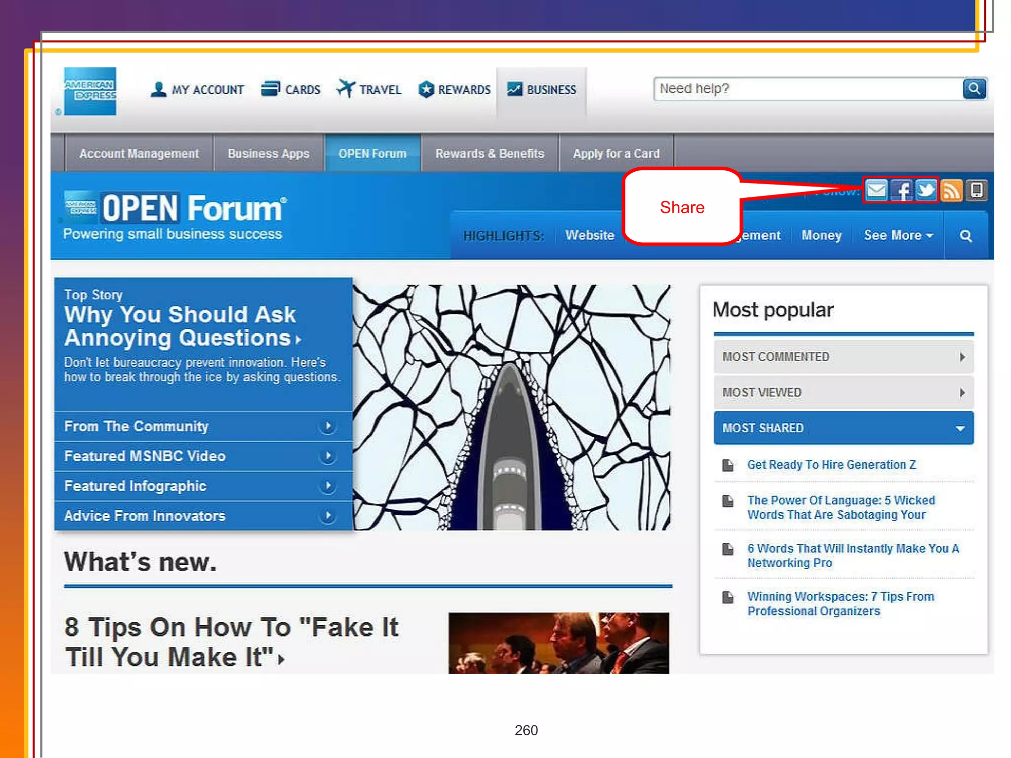Viewport: 1011px width, 758px height.
Task: Expand Featured MSNBC Video arrow
Action: click(327, 456)
